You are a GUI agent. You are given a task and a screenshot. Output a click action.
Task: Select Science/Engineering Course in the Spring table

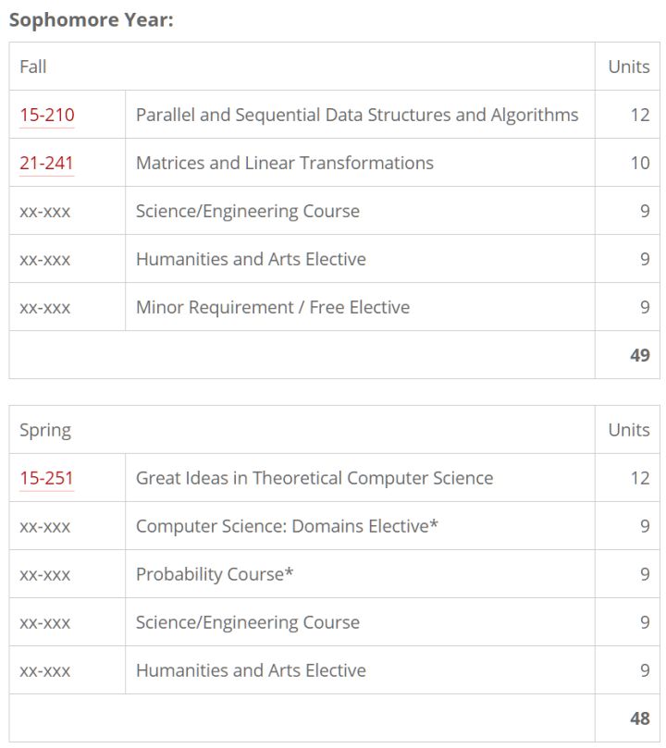click(x=247, y=623)
